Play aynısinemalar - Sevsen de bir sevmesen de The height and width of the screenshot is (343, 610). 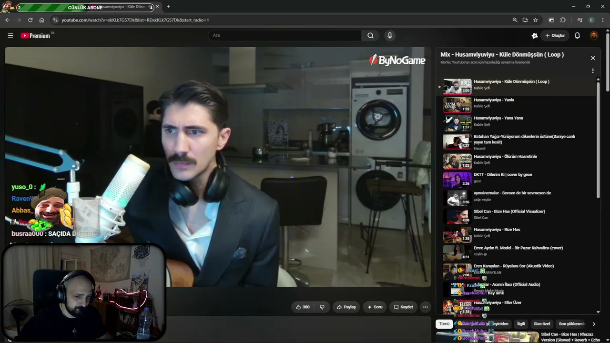click(x=517, y=198)
